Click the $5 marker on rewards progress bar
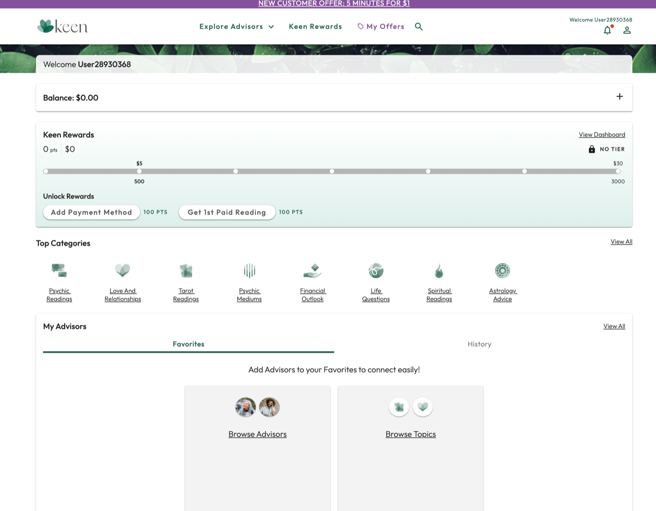This screenshot has width=656, height=511. pyautogui.click(x=139, y=171)
